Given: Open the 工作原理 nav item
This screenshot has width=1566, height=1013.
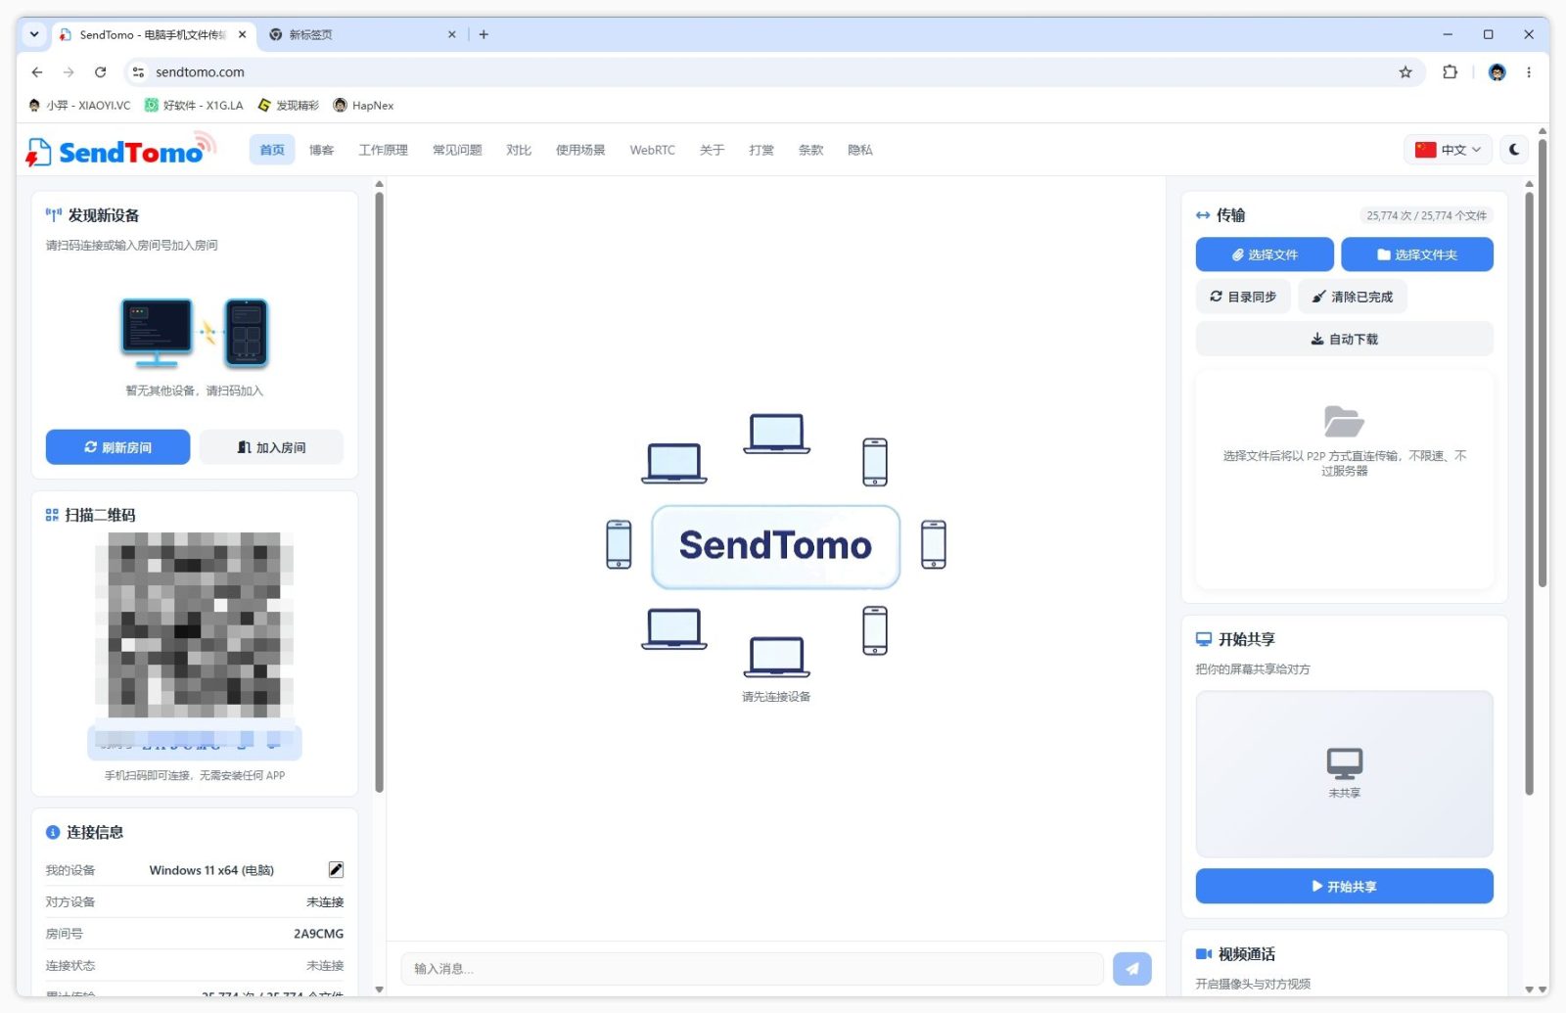Looking at the screenshot, I should [x=383, y=150].
